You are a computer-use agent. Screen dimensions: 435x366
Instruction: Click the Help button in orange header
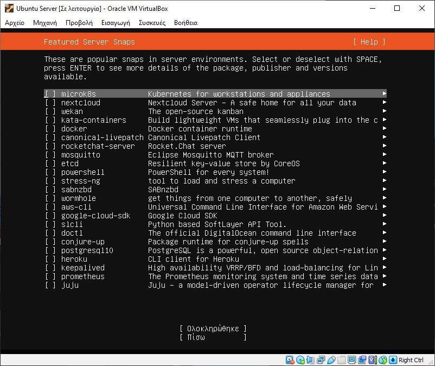pyautogui.click(x=369, y=42)
